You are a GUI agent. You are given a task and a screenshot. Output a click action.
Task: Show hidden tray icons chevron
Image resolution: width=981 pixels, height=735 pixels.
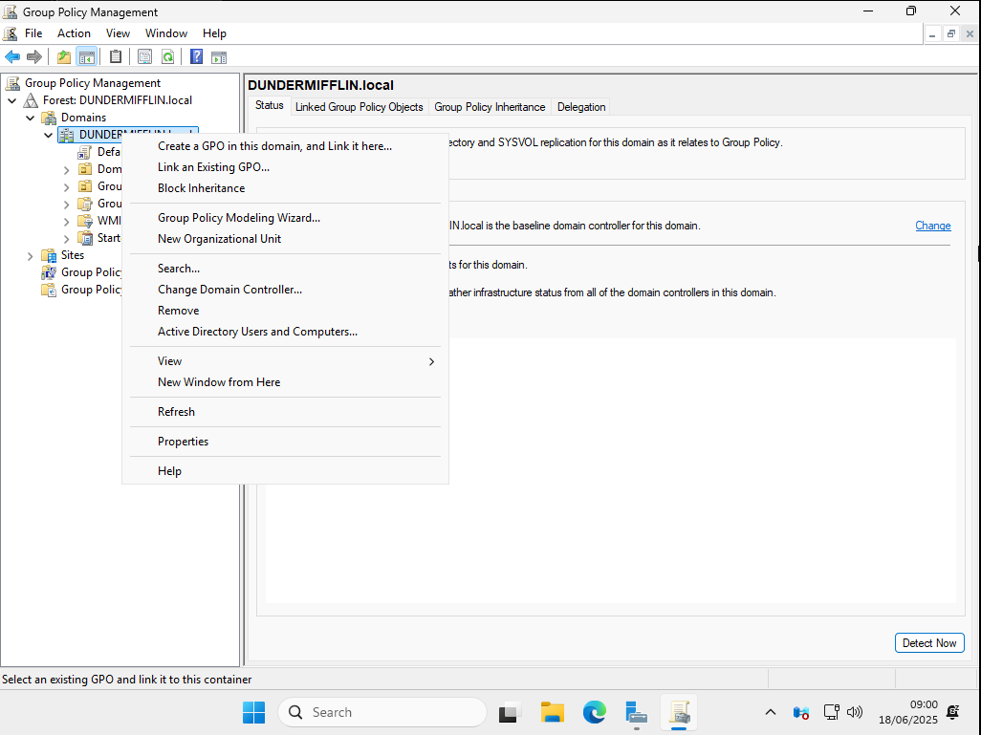point(771,712)
